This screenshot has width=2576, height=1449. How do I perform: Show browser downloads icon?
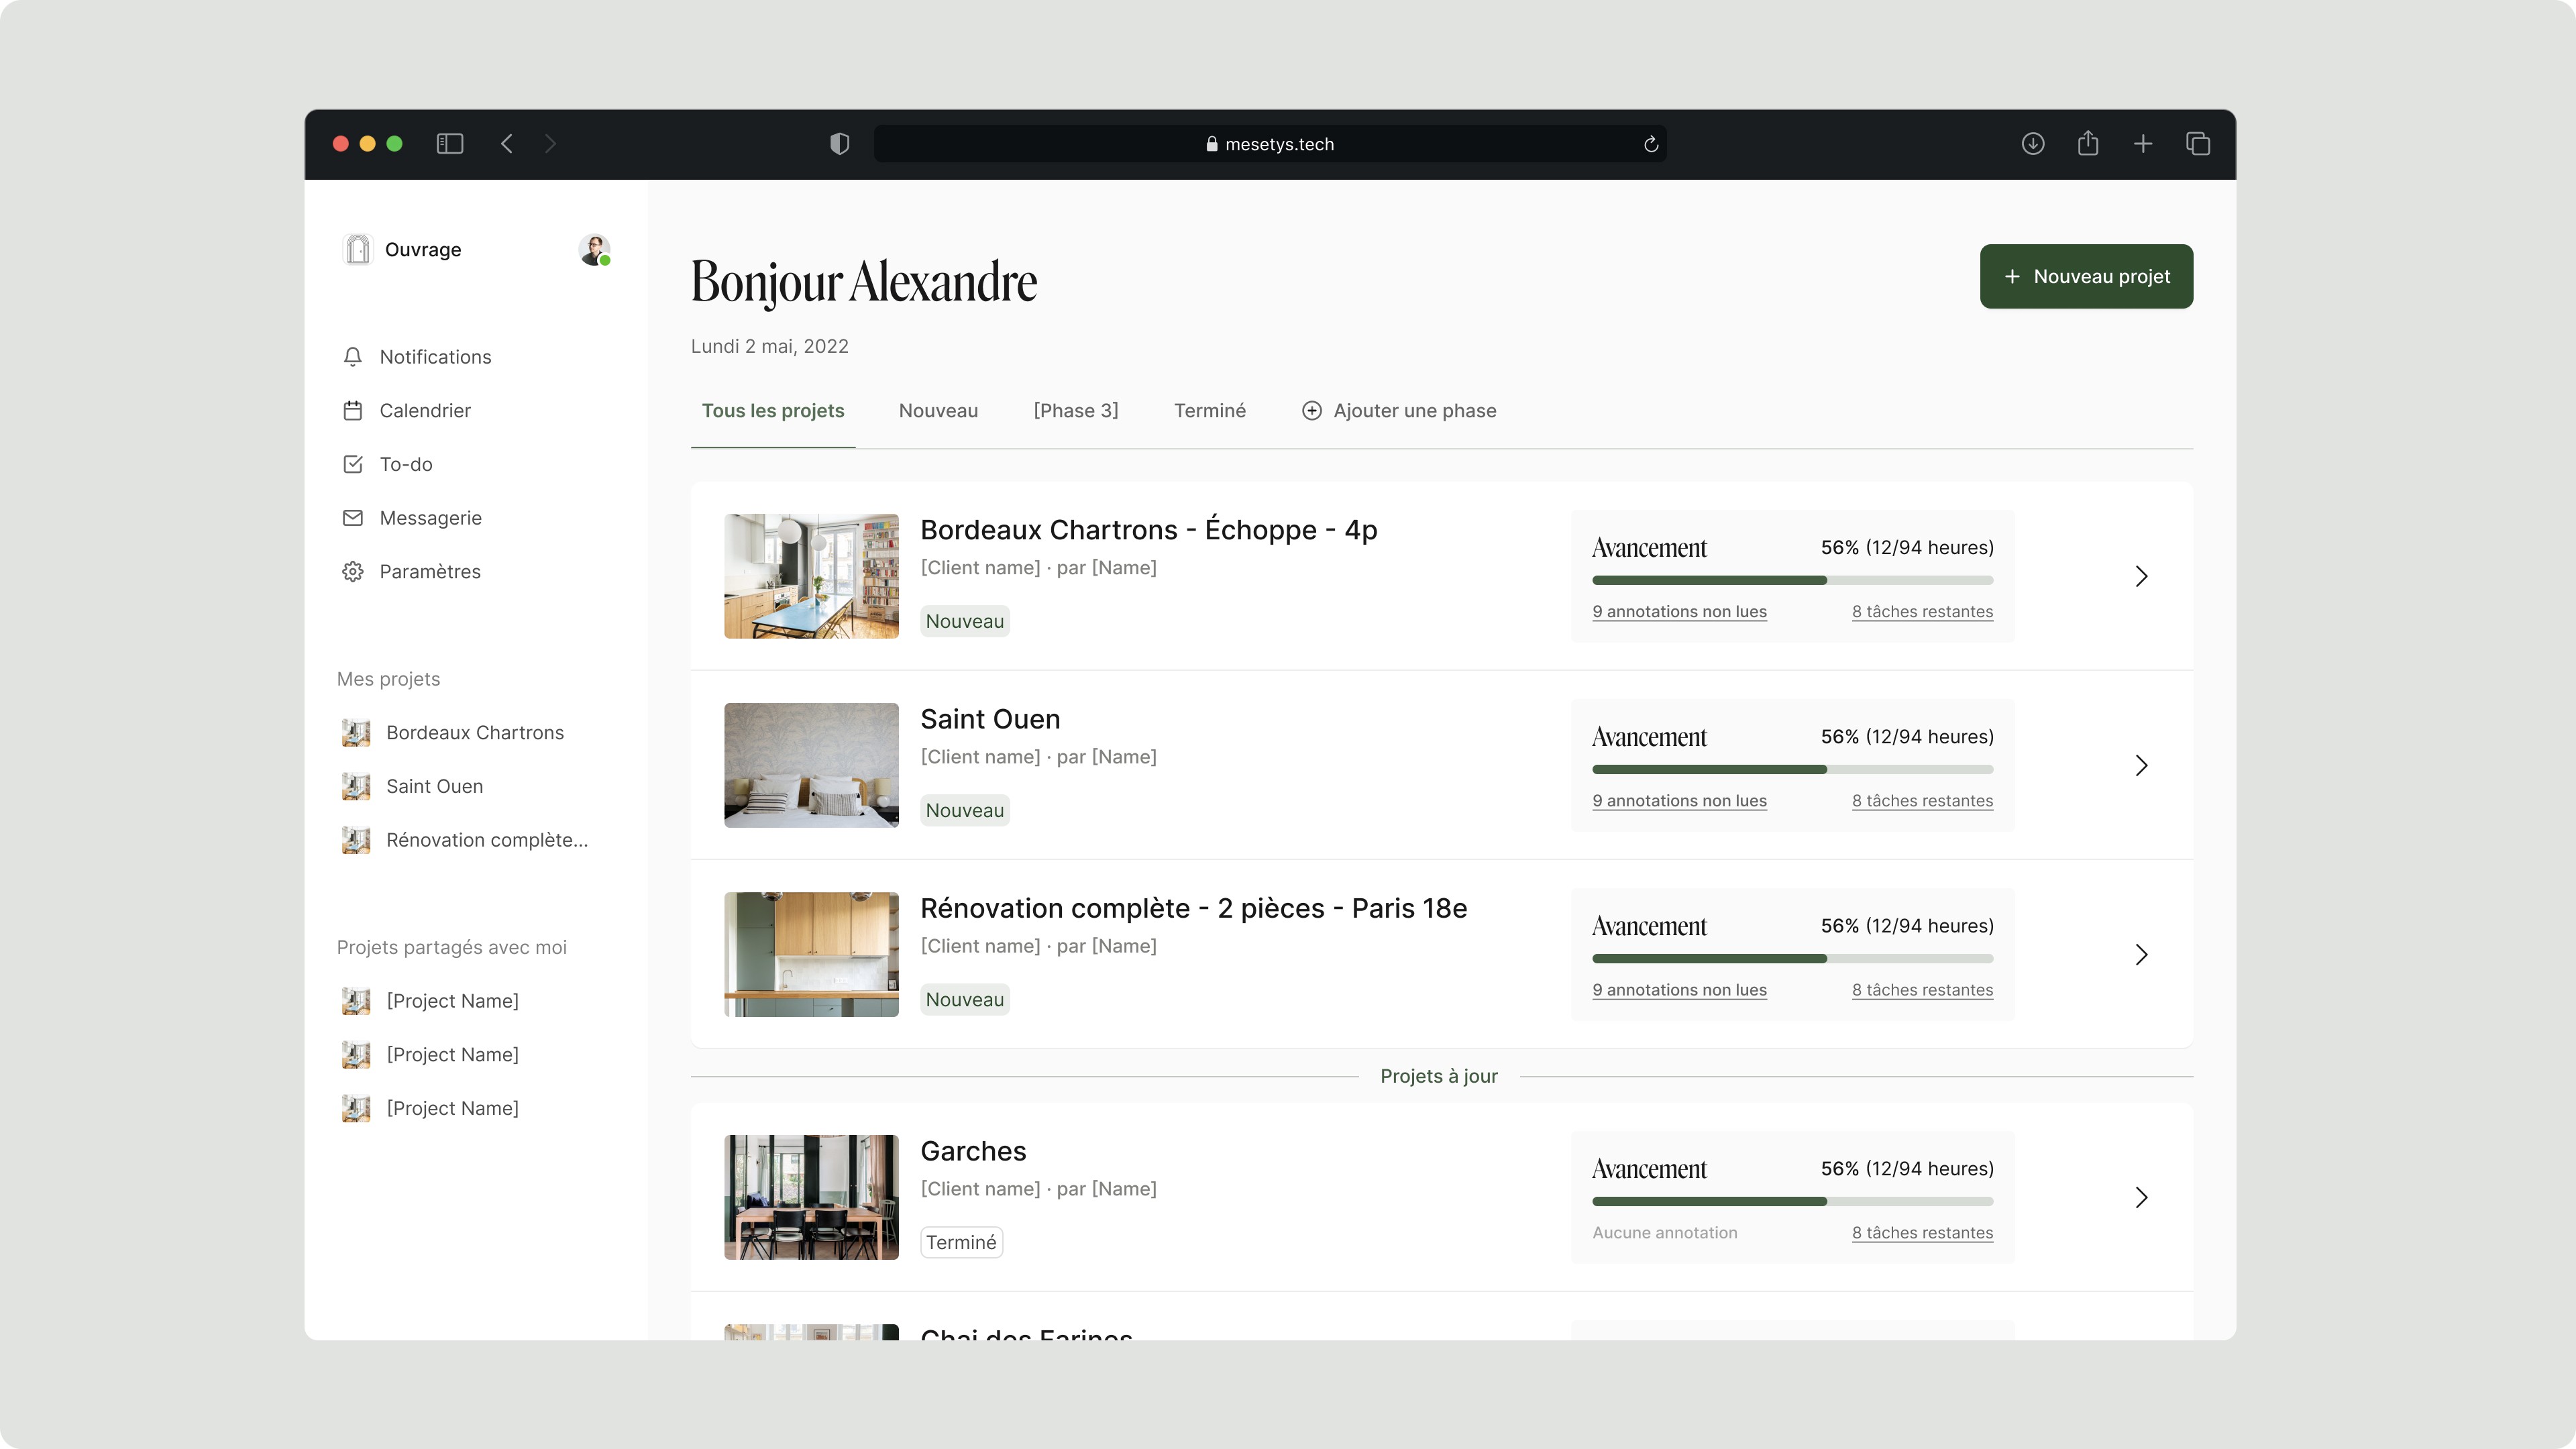click(2033, 144)
